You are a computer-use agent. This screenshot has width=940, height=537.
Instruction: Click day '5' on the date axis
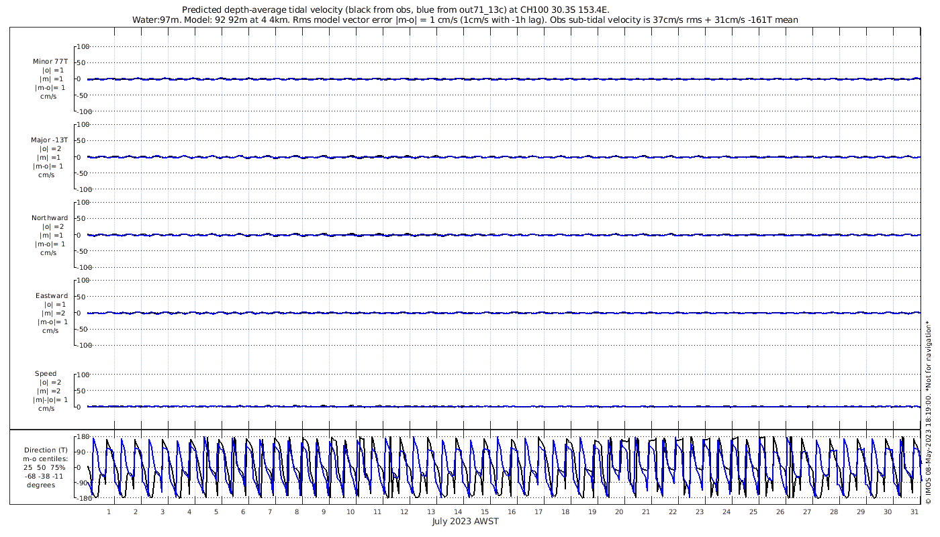(x=216, y=511)
